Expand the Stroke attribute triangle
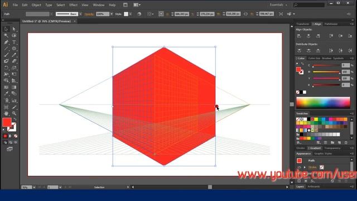 point(305,167)
